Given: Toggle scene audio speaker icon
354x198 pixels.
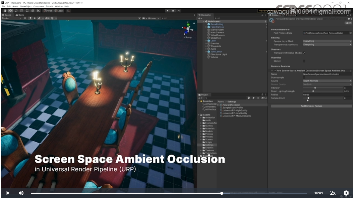Looking at the screenshot, I should point(35,18).
